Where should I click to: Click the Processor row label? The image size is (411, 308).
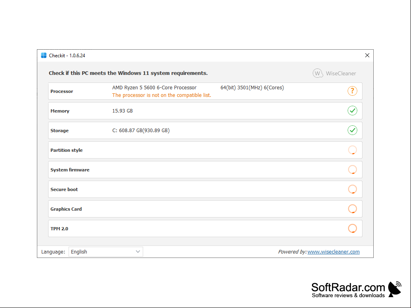(62, 91)
